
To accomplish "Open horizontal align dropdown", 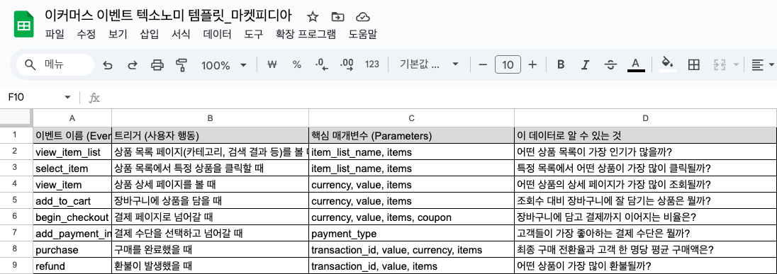I will tap(763, 64).
